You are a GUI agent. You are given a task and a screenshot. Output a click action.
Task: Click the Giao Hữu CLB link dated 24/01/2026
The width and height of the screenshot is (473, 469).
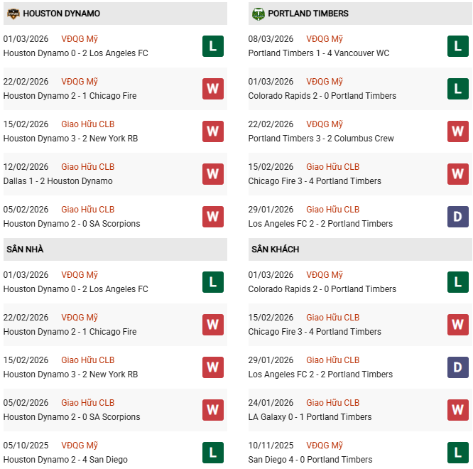(x=333, y=403)
